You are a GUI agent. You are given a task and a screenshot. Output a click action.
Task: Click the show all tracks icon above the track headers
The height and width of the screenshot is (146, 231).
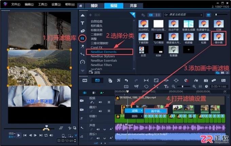click(x=85, y=93)
